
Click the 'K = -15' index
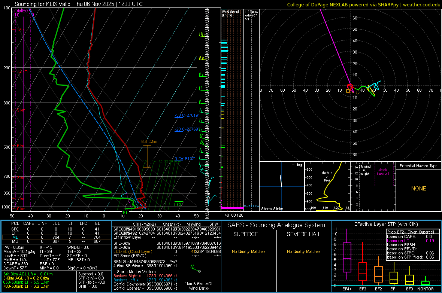46,247
